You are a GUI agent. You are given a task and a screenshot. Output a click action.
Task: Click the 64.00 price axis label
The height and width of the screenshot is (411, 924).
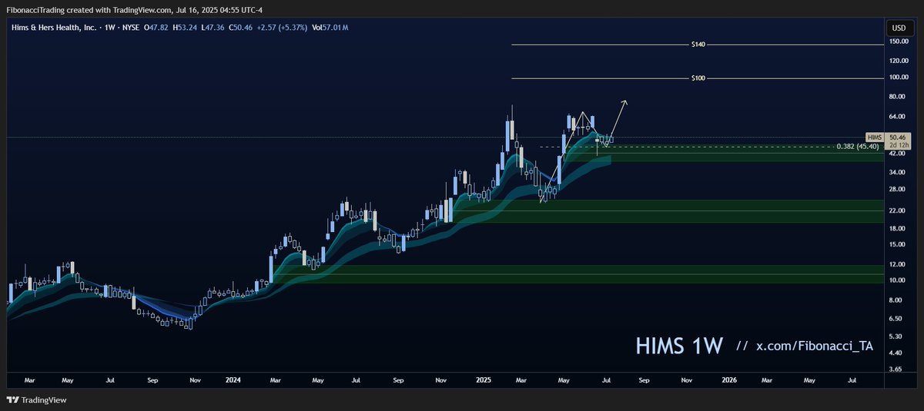(896, 117)
